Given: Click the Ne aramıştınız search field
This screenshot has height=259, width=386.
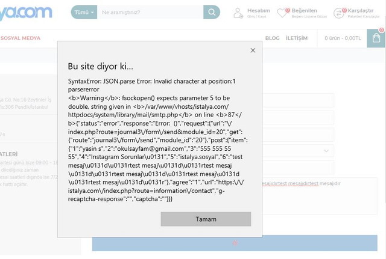Looking at the screenshot, I should tap(150, 12).
